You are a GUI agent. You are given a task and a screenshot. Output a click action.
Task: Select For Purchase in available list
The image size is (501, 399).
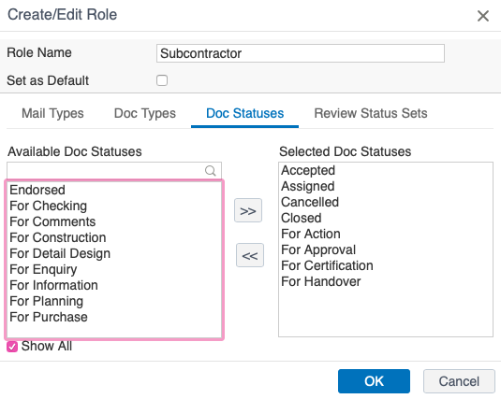(x=49, y=317)
